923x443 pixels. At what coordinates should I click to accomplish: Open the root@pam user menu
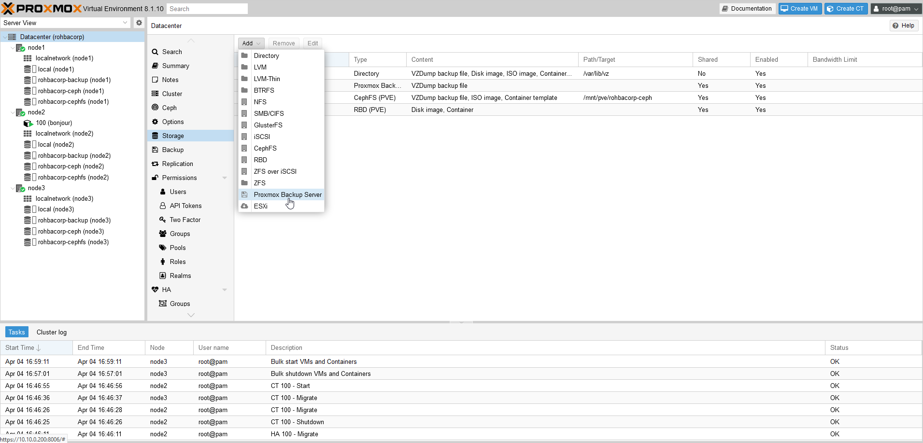click(896, 9)
